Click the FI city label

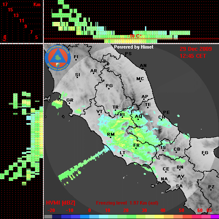pos(76,57)
